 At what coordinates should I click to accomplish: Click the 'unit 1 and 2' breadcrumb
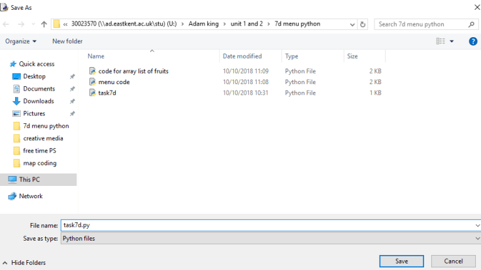245,24
